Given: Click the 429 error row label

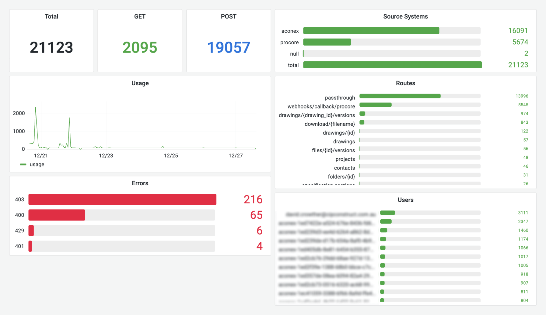Looking at the screenshot, I should (19, 231).
